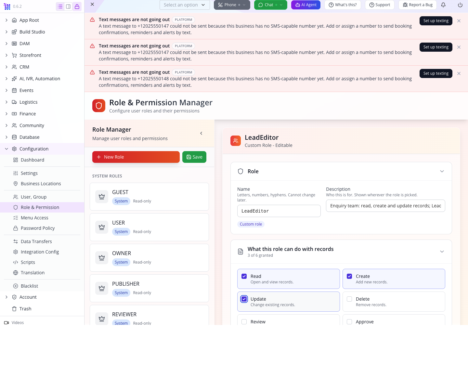Image resolution: width=468 pixels, height=390 pixels.
Task: Click the OWNER role crown icon
Action: tap(102, 258)
